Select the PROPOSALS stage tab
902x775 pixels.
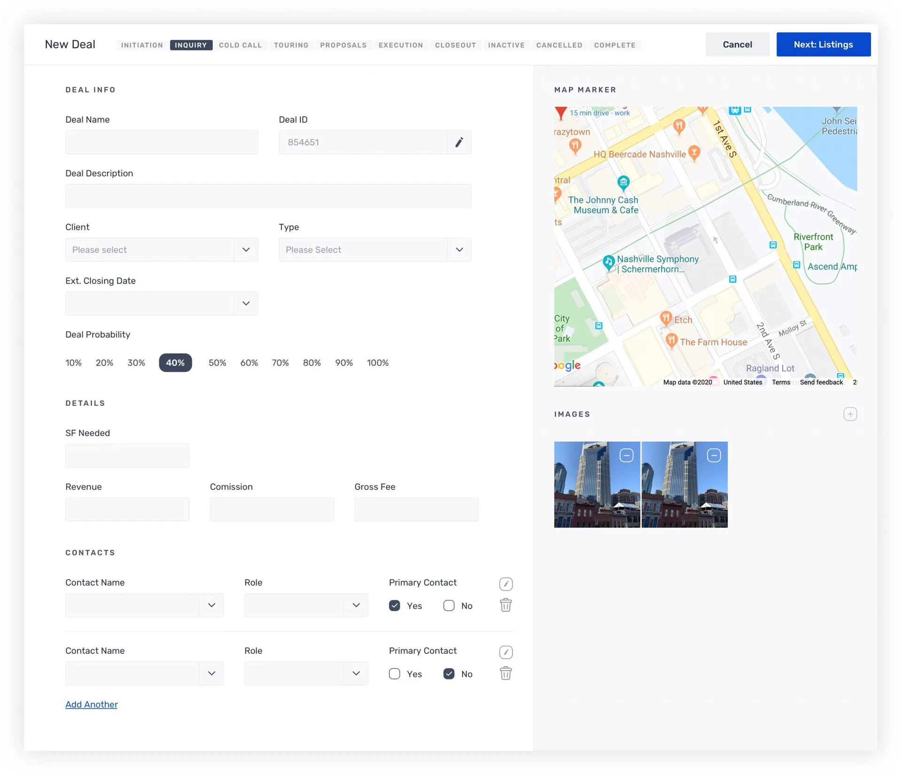(343, 45)
